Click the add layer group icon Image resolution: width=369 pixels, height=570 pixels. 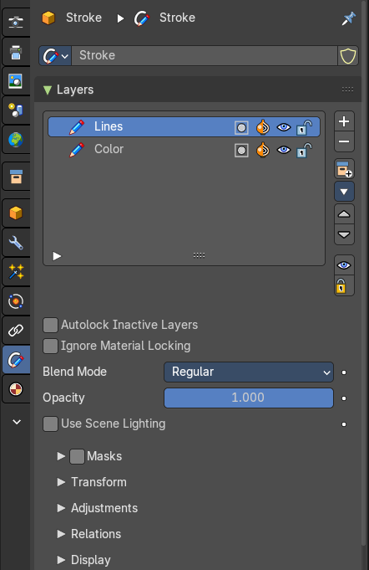(x=344, y=169)
